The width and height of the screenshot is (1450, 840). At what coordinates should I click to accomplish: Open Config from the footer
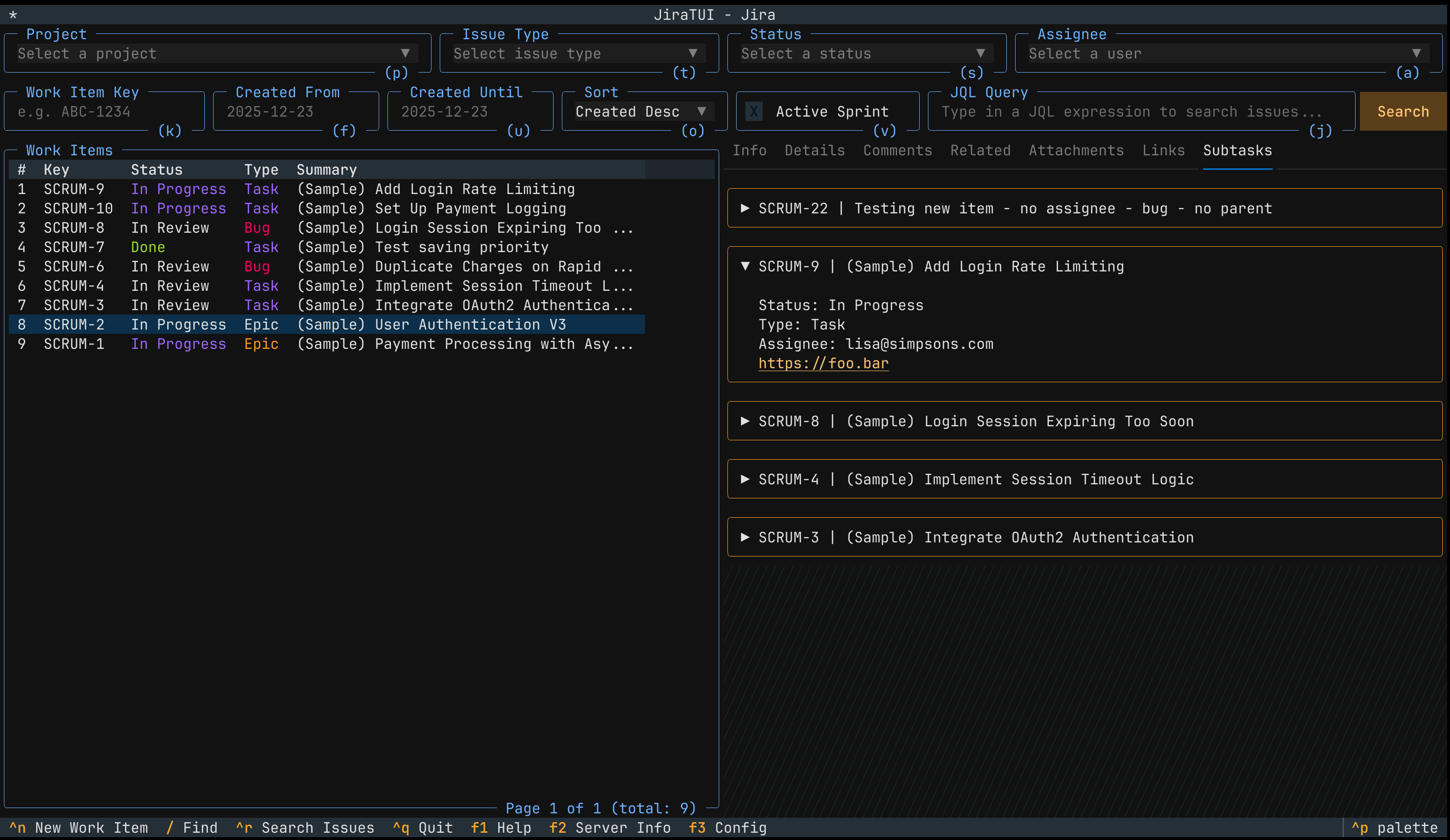728,828
